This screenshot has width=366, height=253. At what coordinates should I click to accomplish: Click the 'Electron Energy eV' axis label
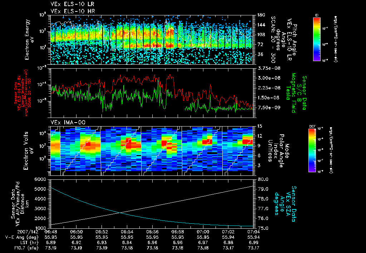tap(29, 39)
